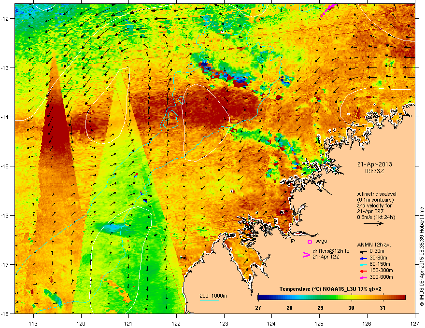The image size is (425, 328).
Task: Click the latitude axis label -15
Action: [5, 166]
